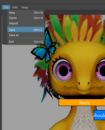The image size is (105, 130).
Task: Open the Edit menu
Action: click(15, 7)
